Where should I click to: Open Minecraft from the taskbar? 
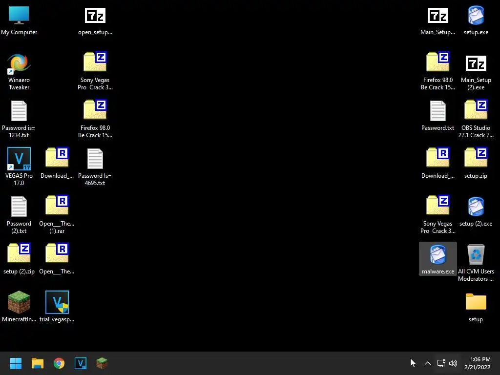coord(102,363)
